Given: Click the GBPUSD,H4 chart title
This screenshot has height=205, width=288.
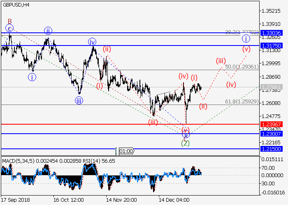Looking at the screenshot, I should 16,5.
